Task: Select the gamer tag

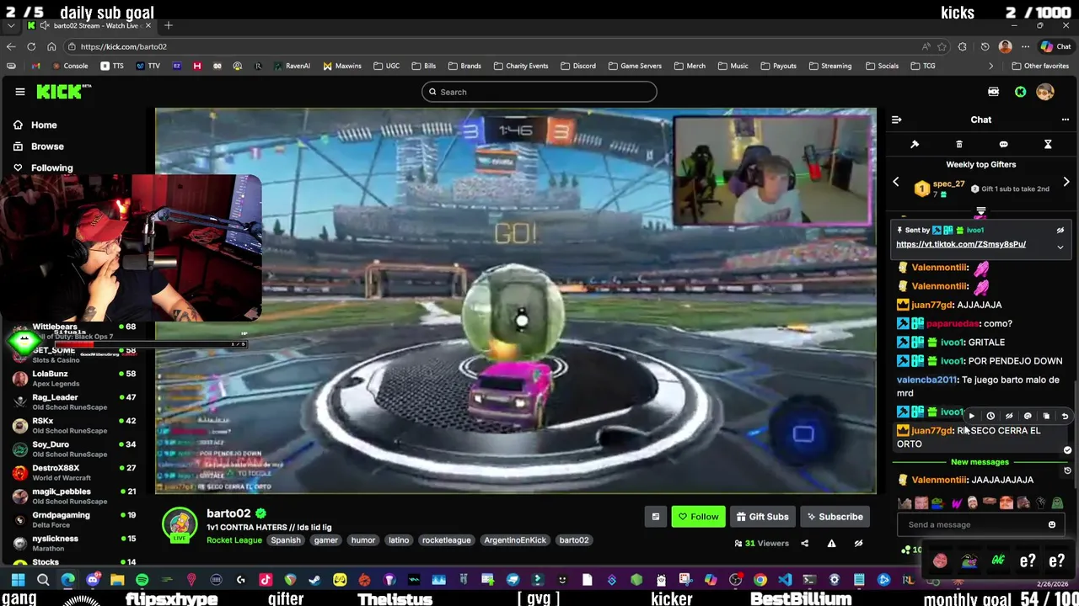Action: (326, 540)
